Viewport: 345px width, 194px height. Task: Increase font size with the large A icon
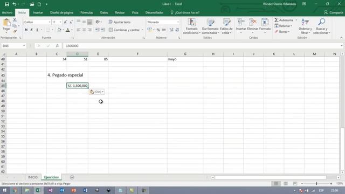(x=65, y=22)
